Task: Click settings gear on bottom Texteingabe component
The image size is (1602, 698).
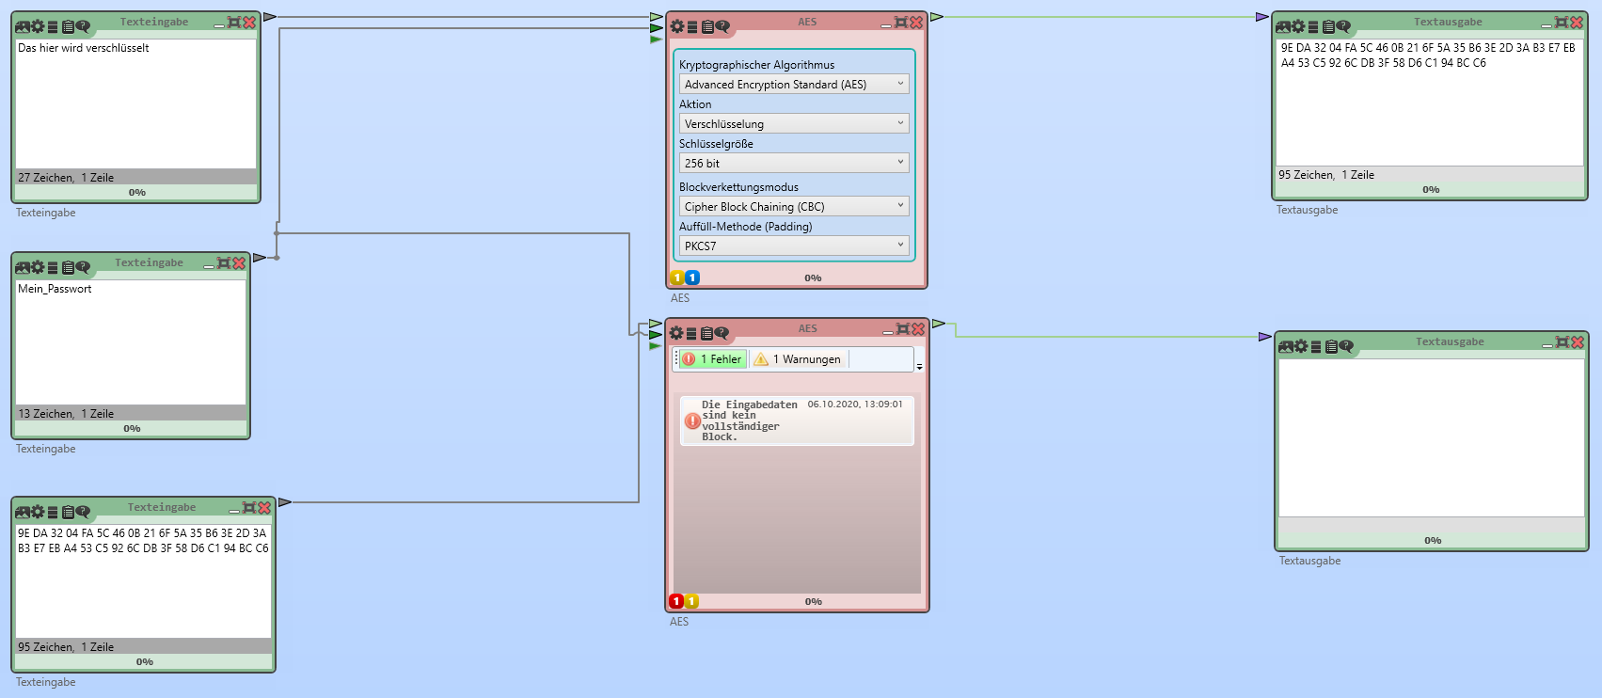Action: coord(38,512)
